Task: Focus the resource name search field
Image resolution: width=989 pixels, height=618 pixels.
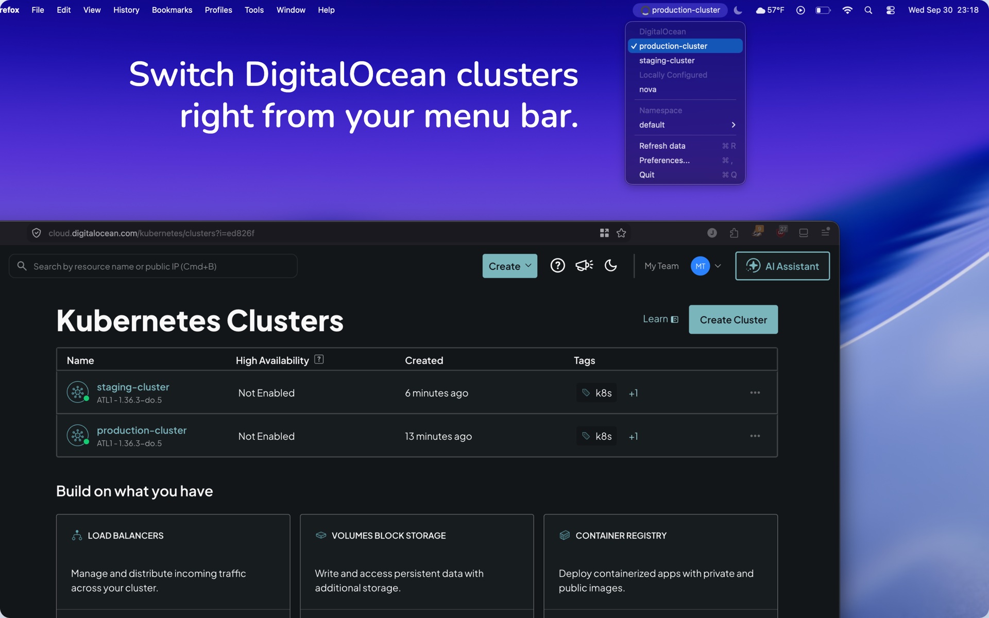Action: pyautogui.click(x=153, y=266)
